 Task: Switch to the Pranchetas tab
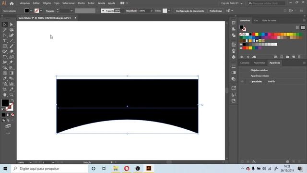[259, 63]
